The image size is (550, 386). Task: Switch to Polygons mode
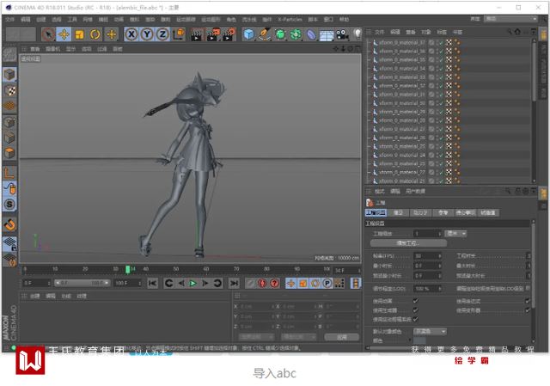9,153
